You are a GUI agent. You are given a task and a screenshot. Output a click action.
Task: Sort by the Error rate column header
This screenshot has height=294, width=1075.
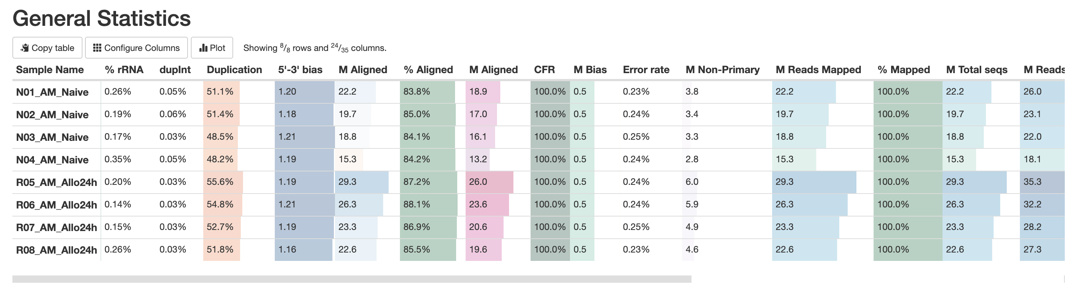tap(646, 69)
